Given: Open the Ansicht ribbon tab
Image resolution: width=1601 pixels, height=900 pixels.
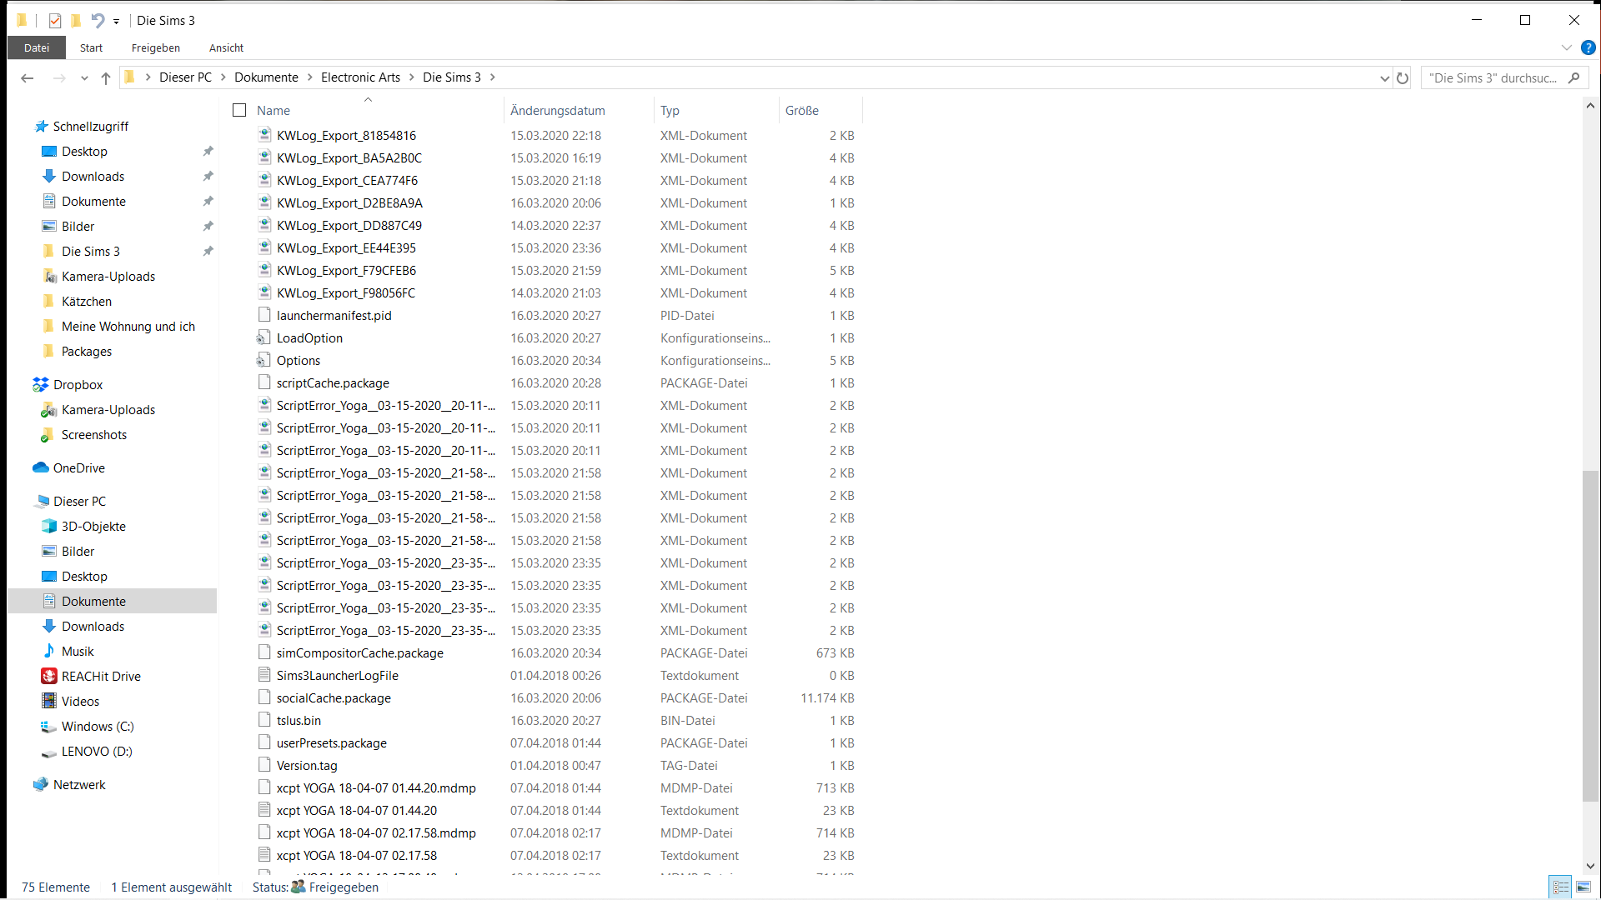Looking at the screenshot, I should [x=226, y=48].
